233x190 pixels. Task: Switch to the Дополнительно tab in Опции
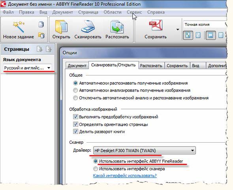click(217, 66)
